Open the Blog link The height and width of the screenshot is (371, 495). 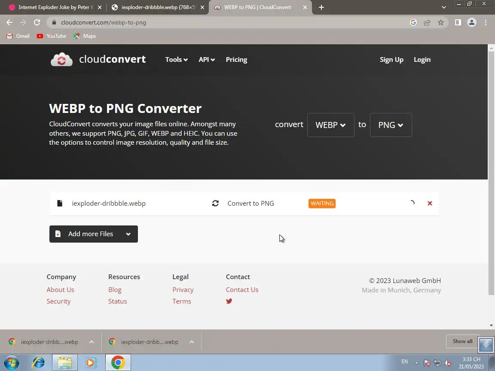[115, 289]
